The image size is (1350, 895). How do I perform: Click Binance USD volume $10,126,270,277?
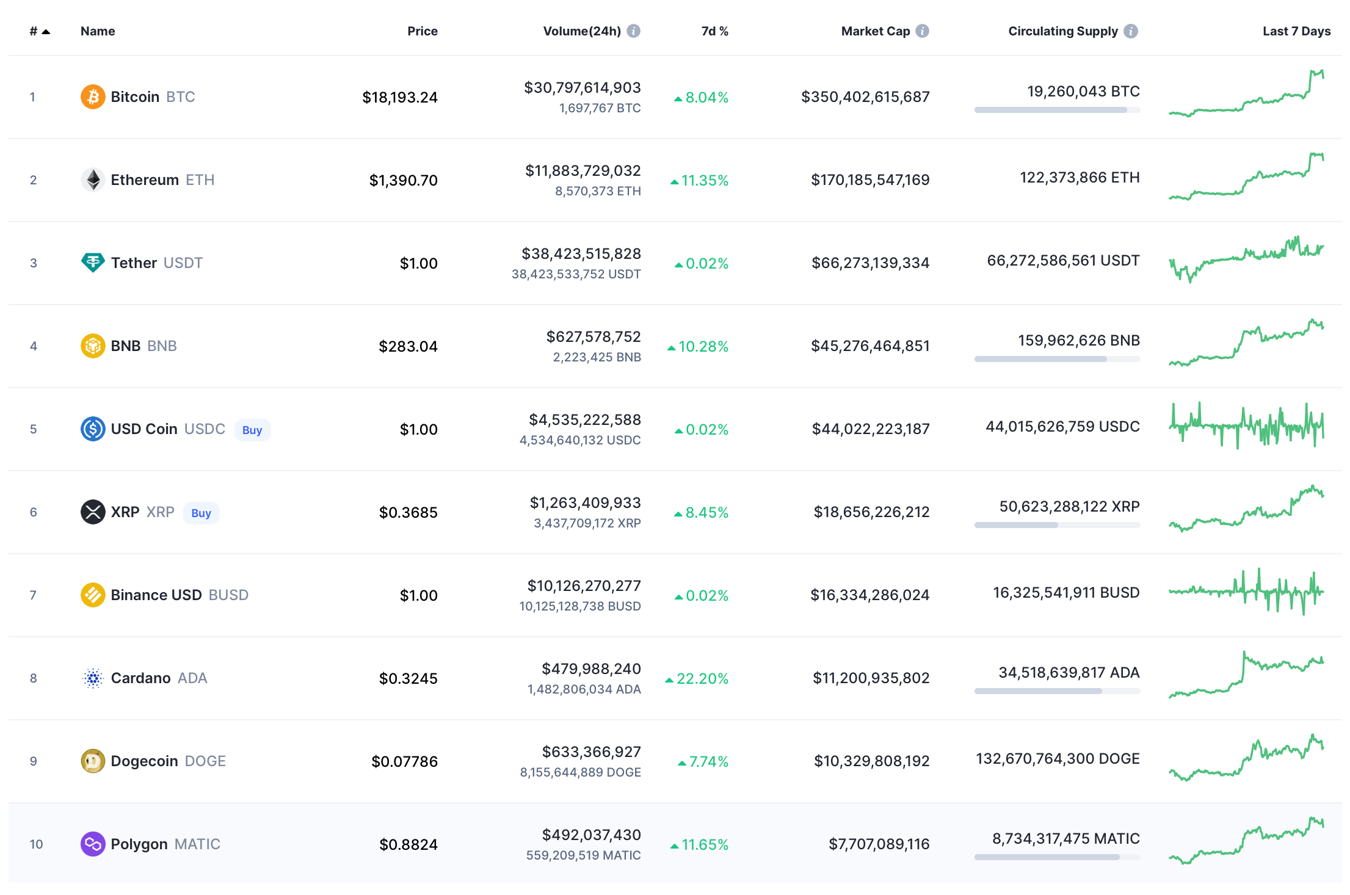coord(584,585)
